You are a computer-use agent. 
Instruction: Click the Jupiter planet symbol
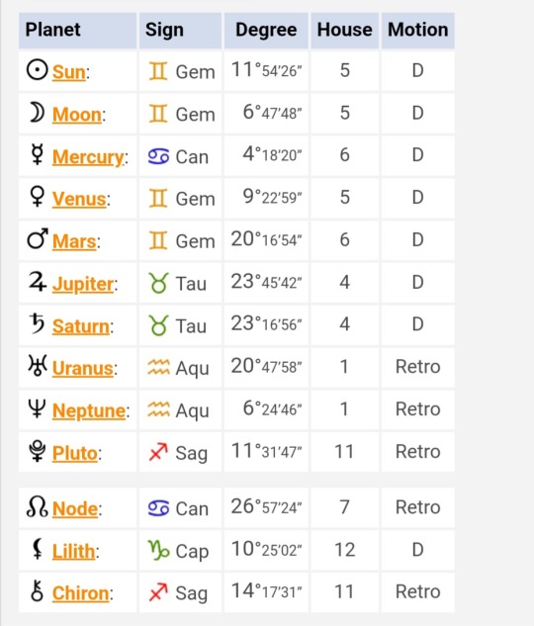38,281
